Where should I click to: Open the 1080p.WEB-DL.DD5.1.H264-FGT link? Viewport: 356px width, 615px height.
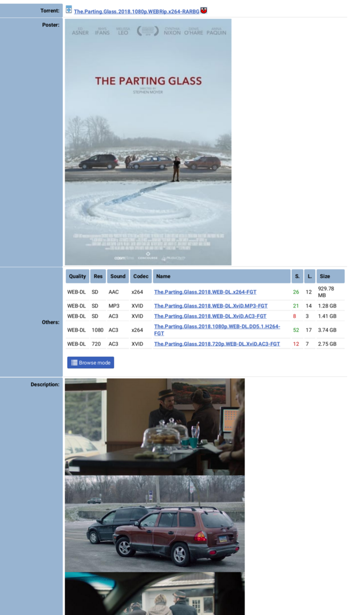[x=217, y=330]
